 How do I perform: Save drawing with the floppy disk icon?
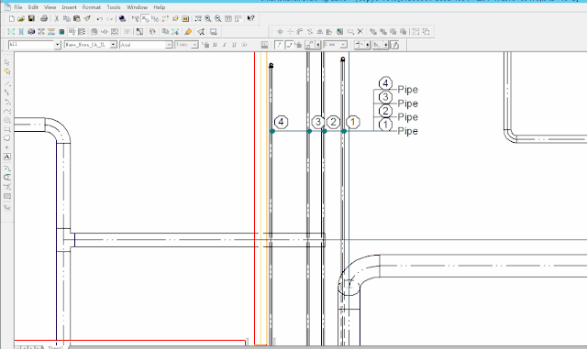point(31,18)
